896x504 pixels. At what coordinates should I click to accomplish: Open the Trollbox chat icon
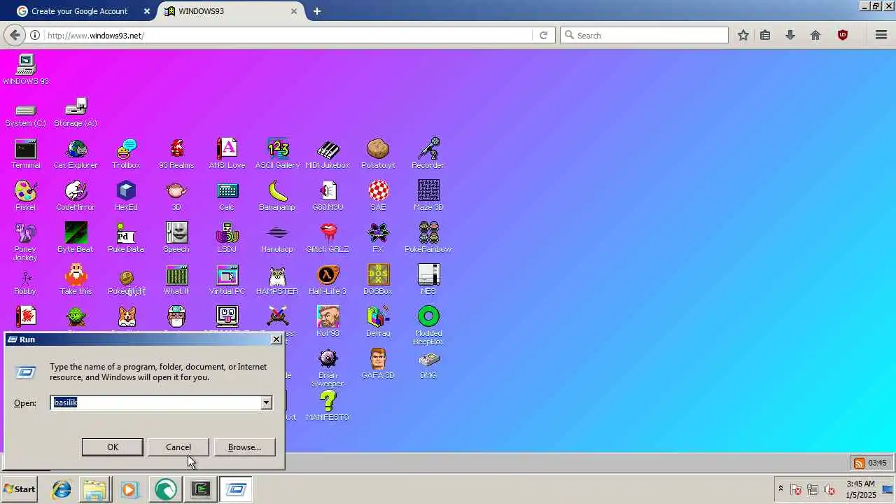click(126, 154)
